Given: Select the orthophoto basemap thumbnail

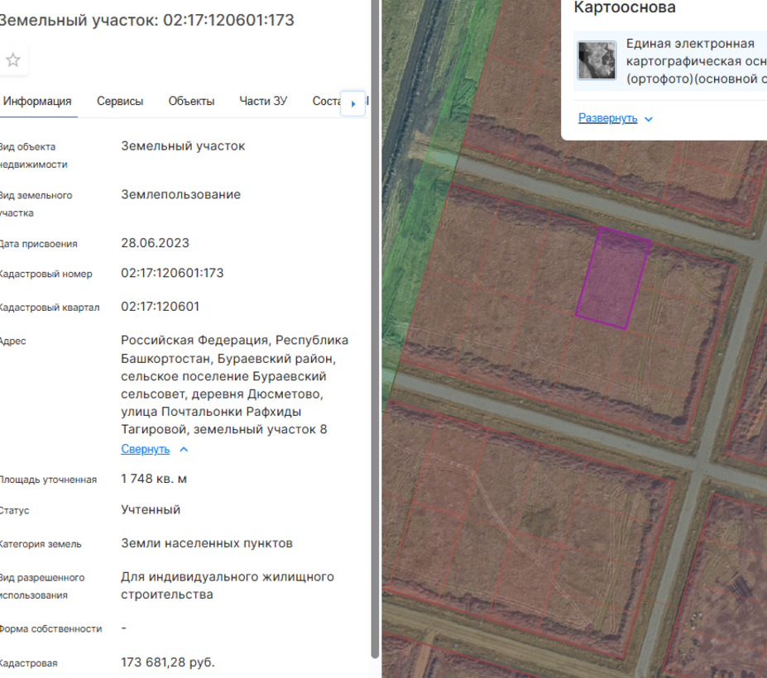Looking at the screenshot, I should click(597, 60).
